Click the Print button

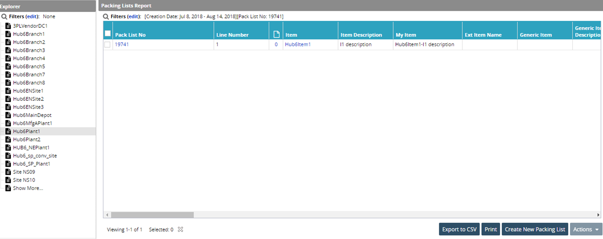(x=491, y=229)
